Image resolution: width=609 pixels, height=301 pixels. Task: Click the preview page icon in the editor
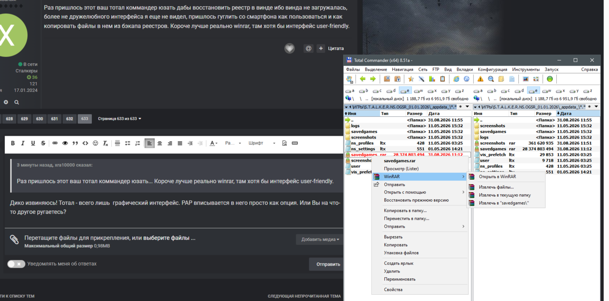(x=285, y=143)
